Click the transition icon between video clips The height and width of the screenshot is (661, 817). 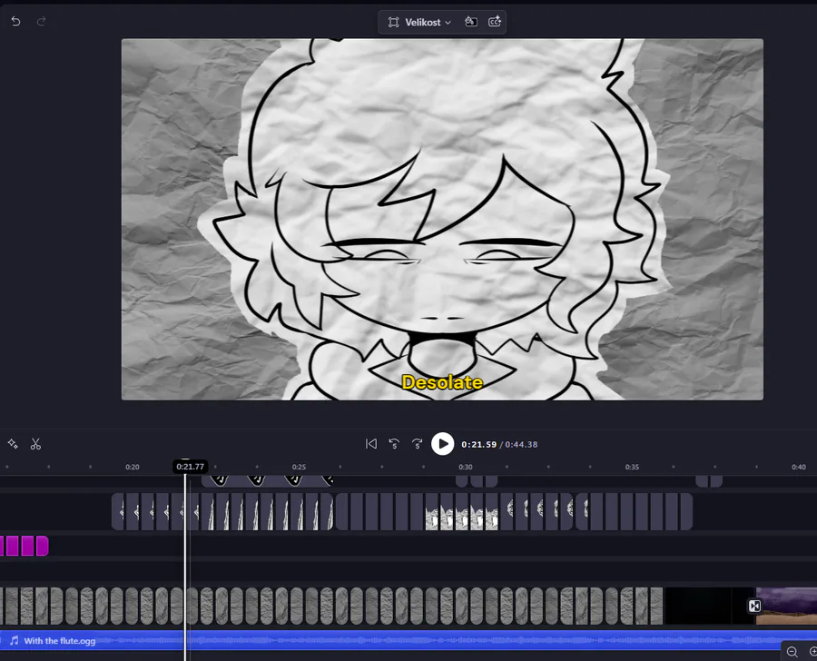(x=754, y=606)
